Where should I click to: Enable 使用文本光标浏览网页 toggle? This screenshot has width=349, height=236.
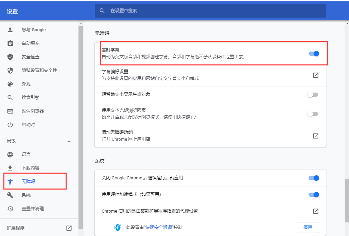click(x=313, y=114)
